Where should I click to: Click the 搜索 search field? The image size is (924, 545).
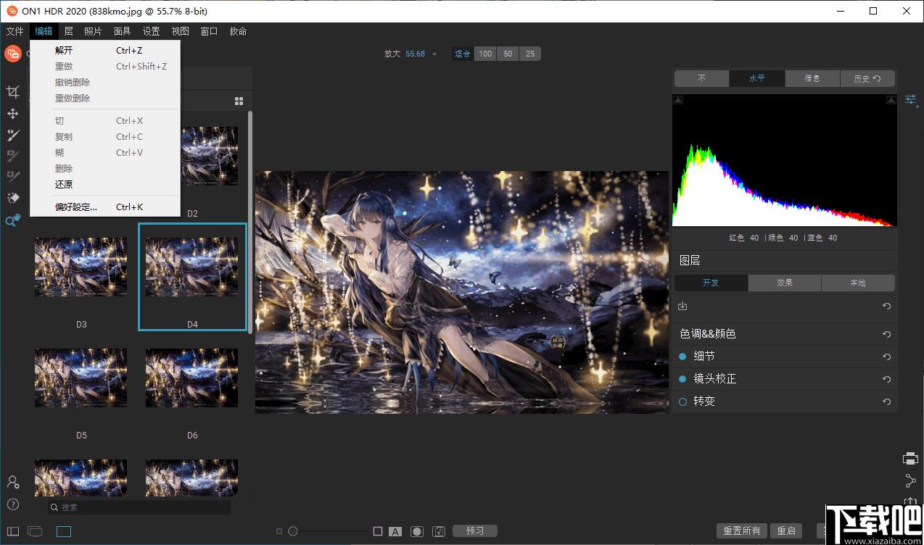[139, 507]
